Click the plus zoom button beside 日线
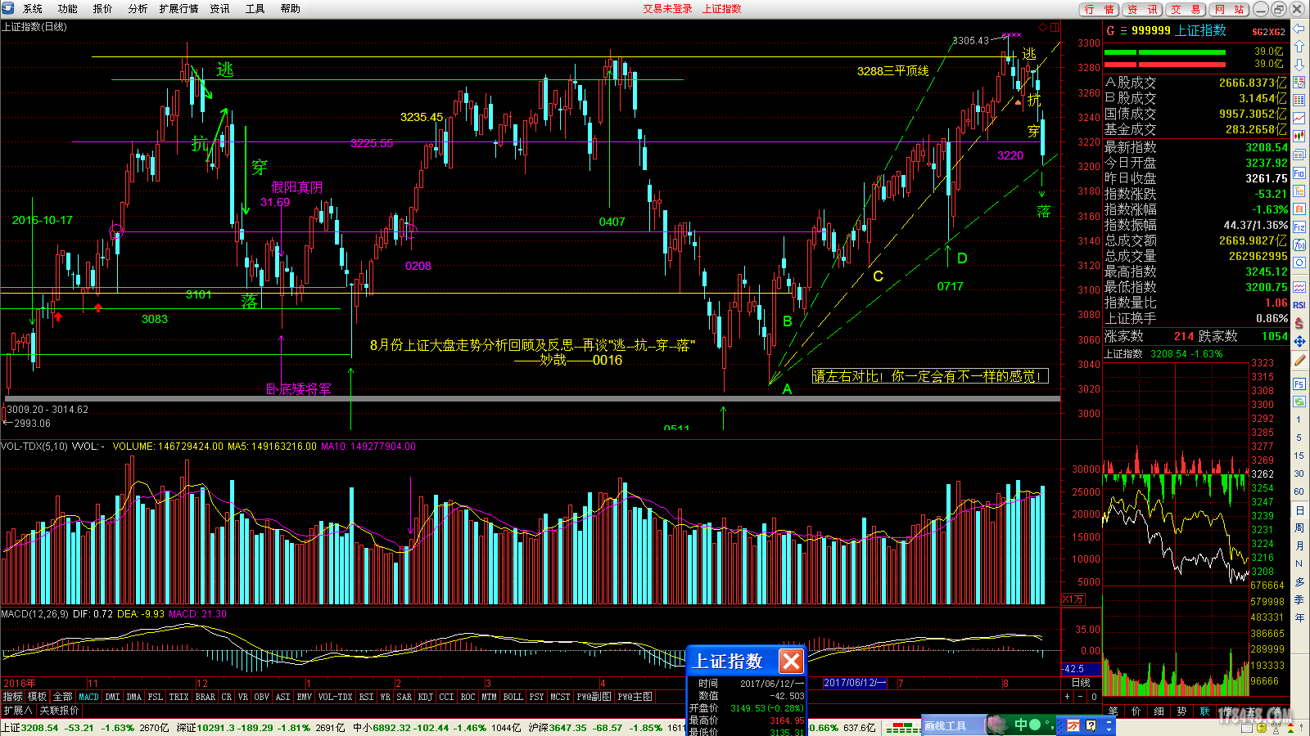This screenshot has width=1310, height=736. click(x=1067, y=697)
